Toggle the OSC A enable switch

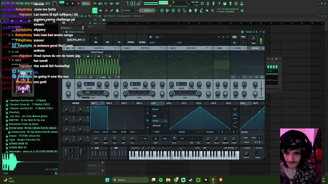click(x=77, y=48)
